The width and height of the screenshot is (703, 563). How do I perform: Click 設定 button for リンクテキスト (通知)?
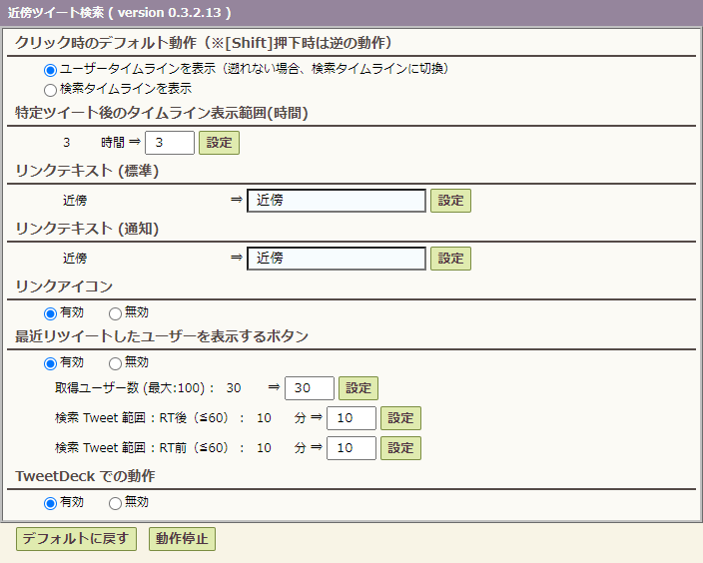(x=450, y=259)
